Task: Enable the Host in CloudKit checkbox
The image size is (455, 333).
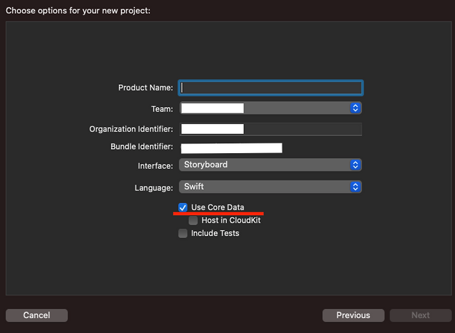Action: tap(193, 220)
